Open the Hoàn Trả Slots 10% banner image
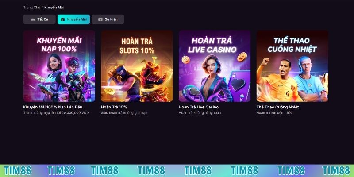Image resolution: width=354 pixels, height=177 pixels. (137, 66)
